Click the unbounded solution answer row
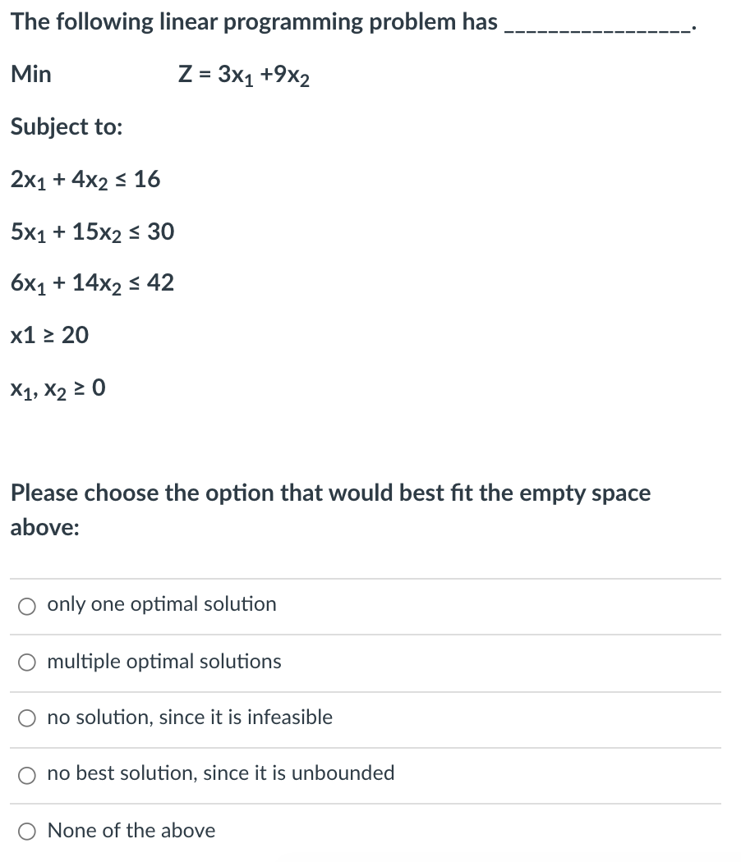 pos(220,774)
